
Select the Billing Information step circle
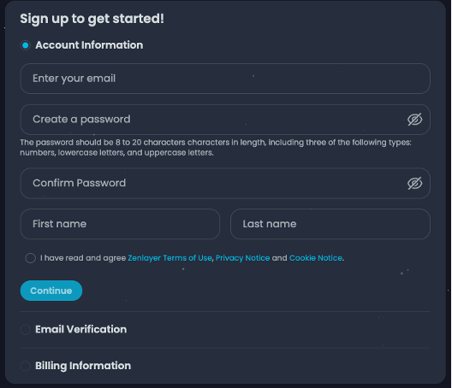click(26, 366)
